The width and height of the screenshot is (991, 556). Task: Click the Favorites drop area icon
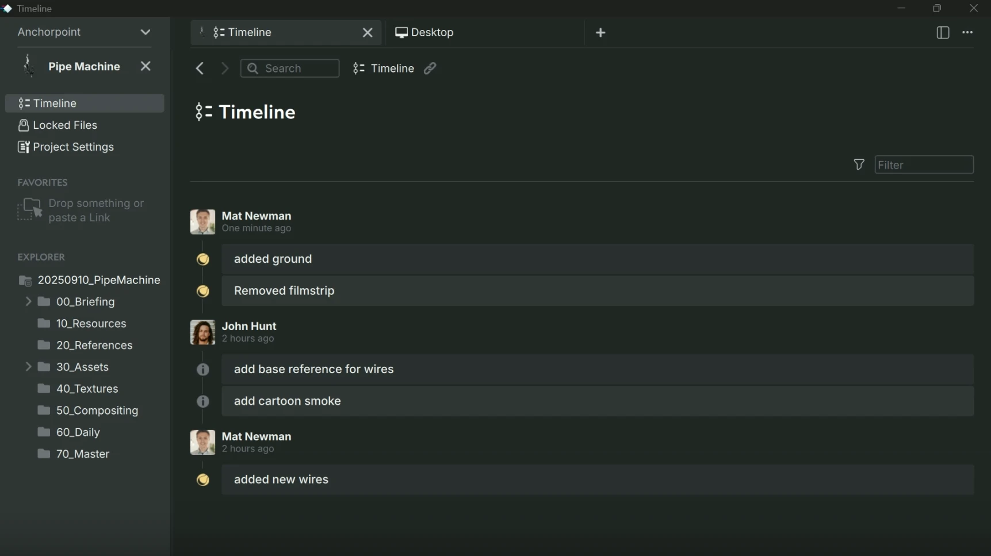[29, 210]
